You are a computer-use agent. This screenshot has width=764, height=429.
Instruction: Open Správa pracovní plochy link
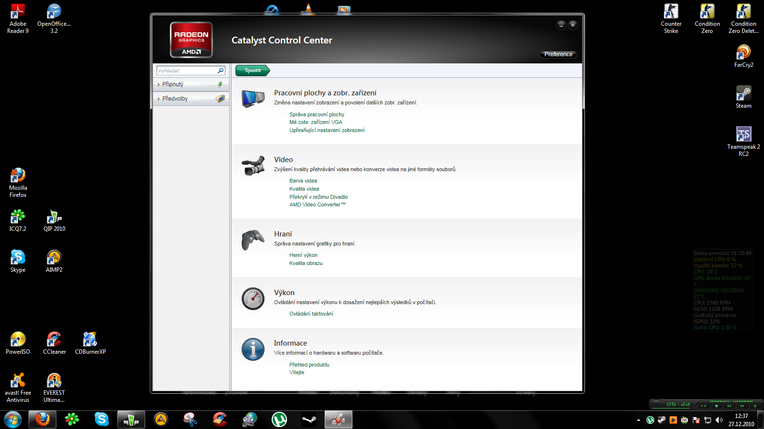coord(317,114)
